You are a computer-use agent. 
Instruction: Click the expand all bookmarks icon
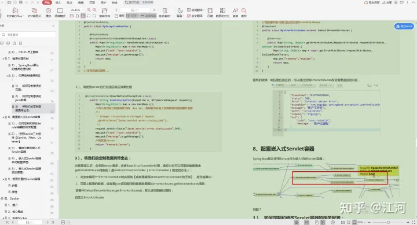(2, 43)
